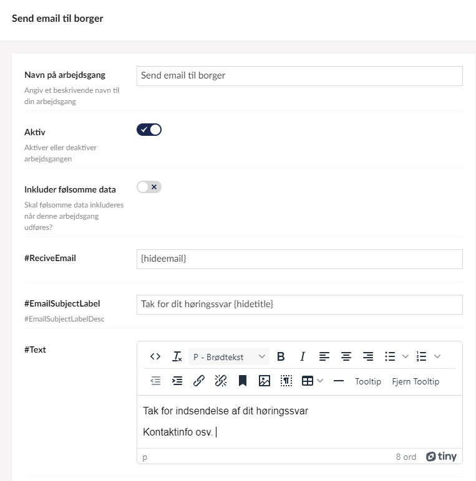Open the P - Brødtekst format dropdown
Screen dimensions: 476x481
pos(229,356)
